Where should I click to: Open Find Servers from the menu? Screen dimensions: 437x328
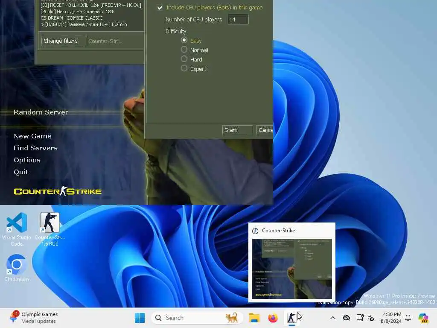tap(35, 148)
